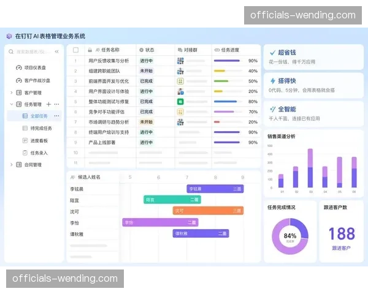Click the 03 bar in 销售渠道分析 chart

[x=310, y=168]
